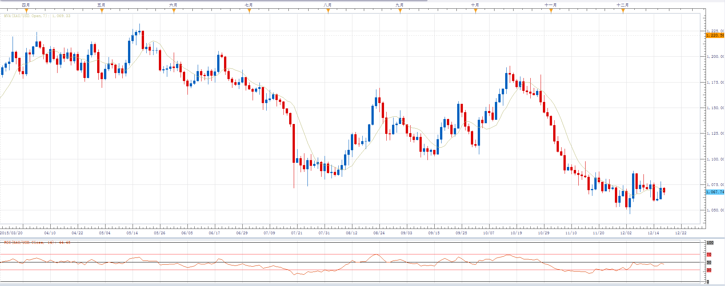Select the 12/02 date axis label
The image size is (725, 286).
[626, 233]
